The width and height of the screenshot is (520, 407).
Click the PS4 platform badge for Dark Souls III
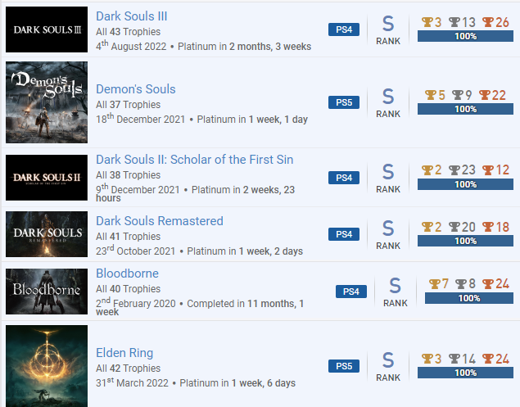[x=344, y=29]
